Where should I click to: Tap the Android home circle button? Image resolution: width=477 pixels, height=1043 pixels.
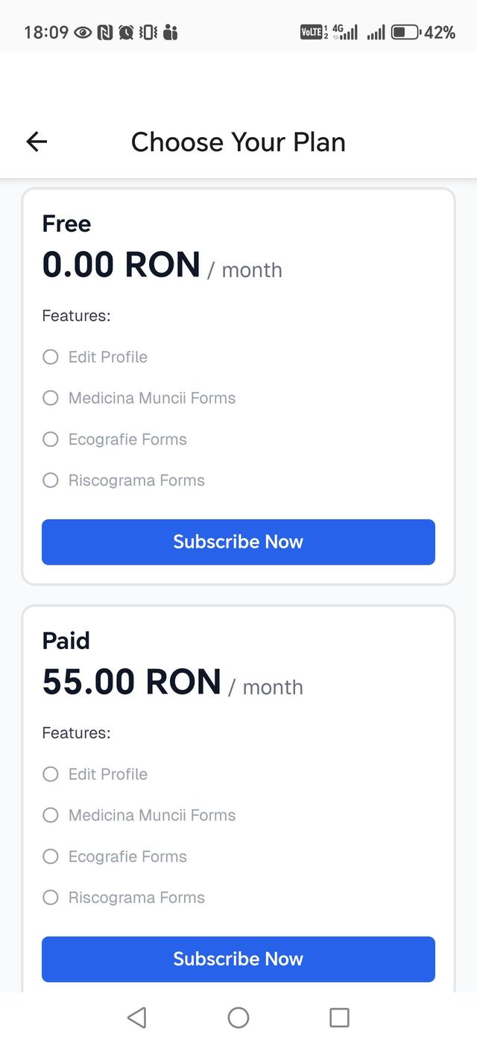pyautogui.click(x=238, y=1017)
